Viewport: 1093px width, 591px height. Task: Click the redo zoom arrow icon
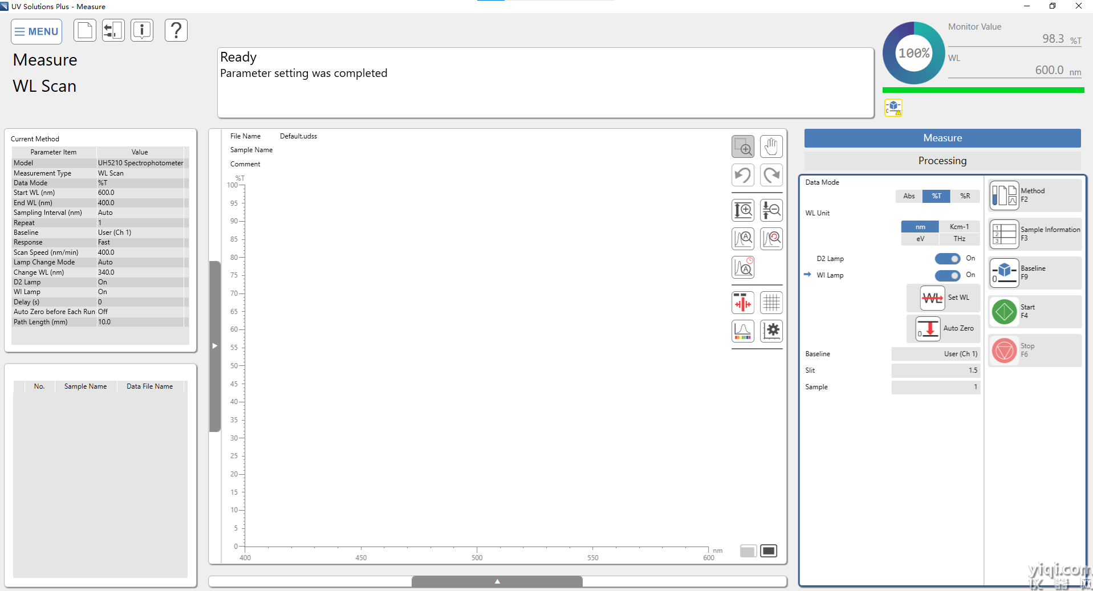[x=771, y=175]
